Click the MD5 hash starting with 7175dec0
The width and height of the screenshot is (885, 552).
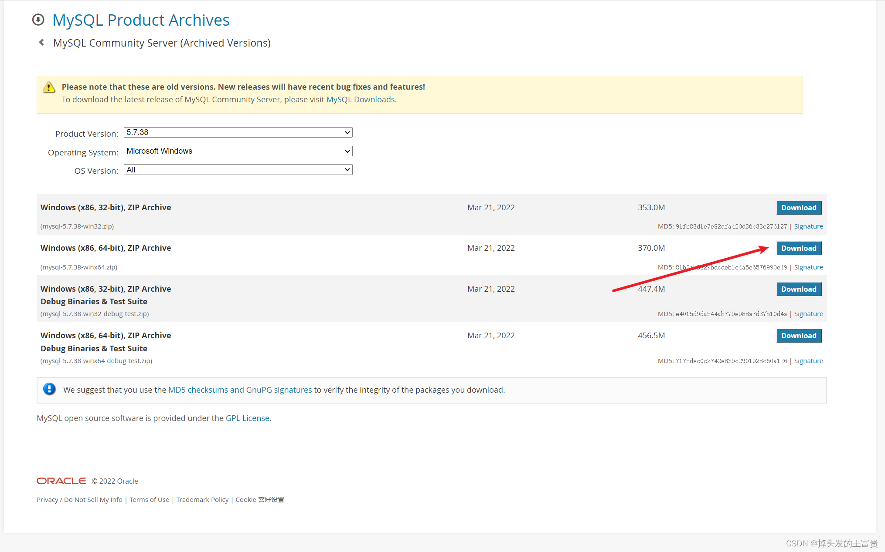(731, 361)
